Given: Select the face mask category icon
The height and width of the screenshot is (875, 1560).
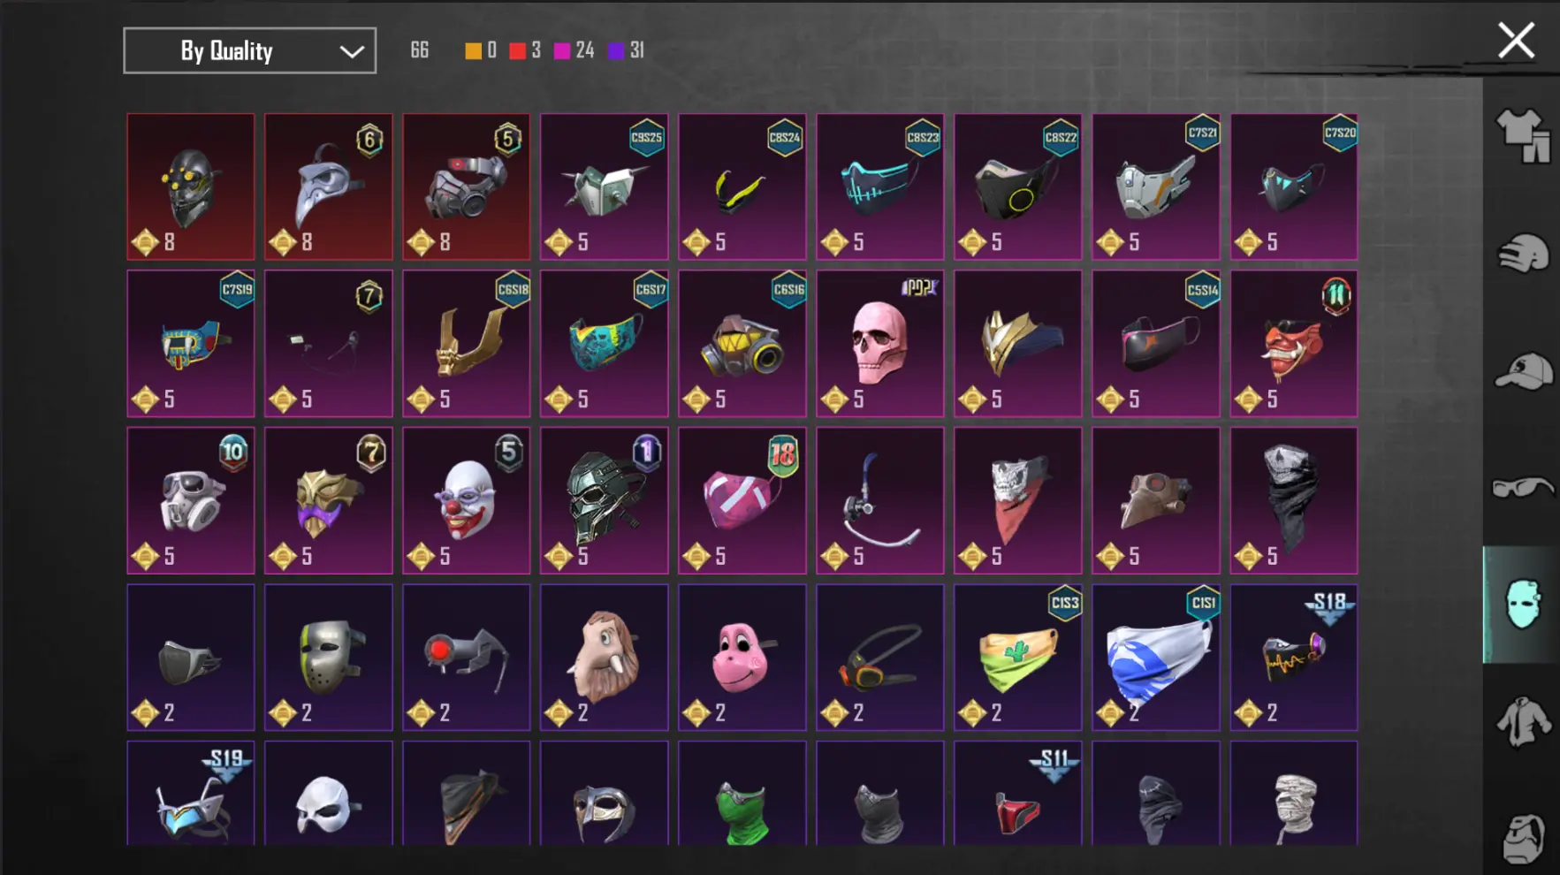Looking at the screenshot, I should pyautogui.click(x=1522, y=605).
